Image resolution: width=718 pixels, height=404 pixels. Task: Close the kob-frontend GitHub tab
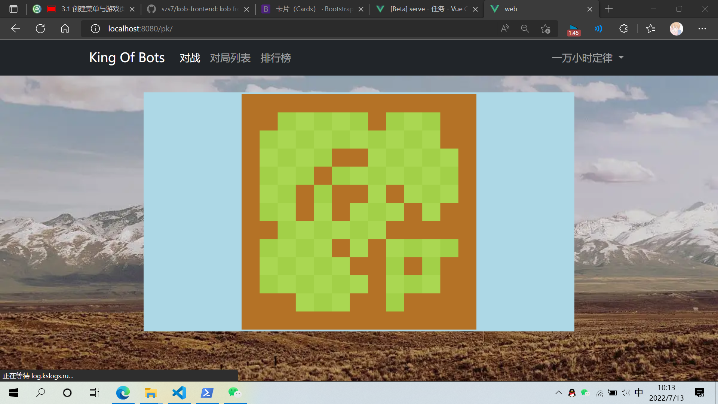pos(246,9)
